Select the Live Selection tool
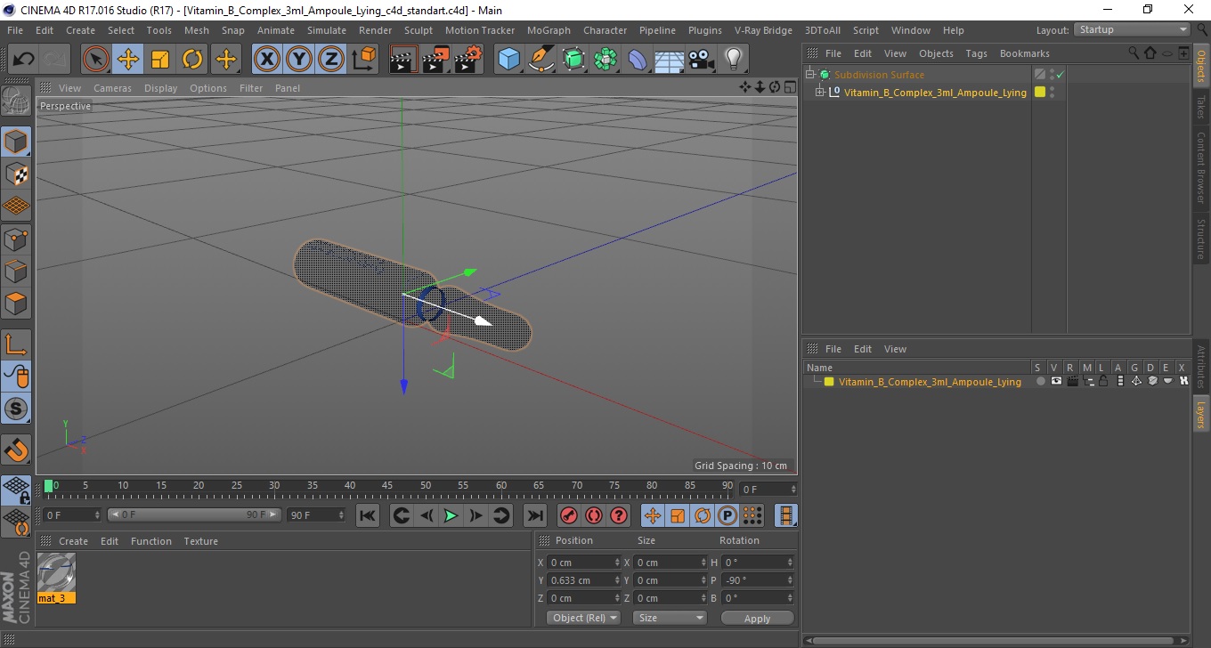Viewport: 1211px width, 648px height. coord(96,60)
